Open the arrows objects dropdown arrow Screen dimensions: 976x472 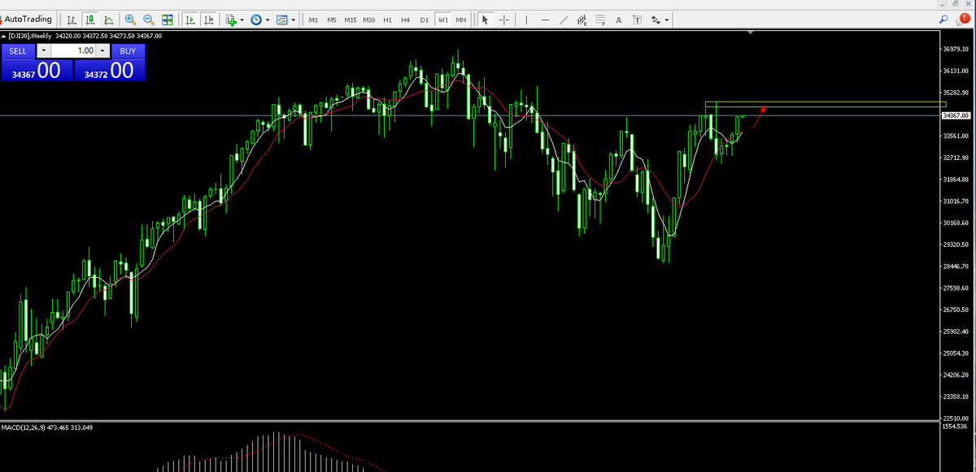pyautogui.click(x=667, y=19)
